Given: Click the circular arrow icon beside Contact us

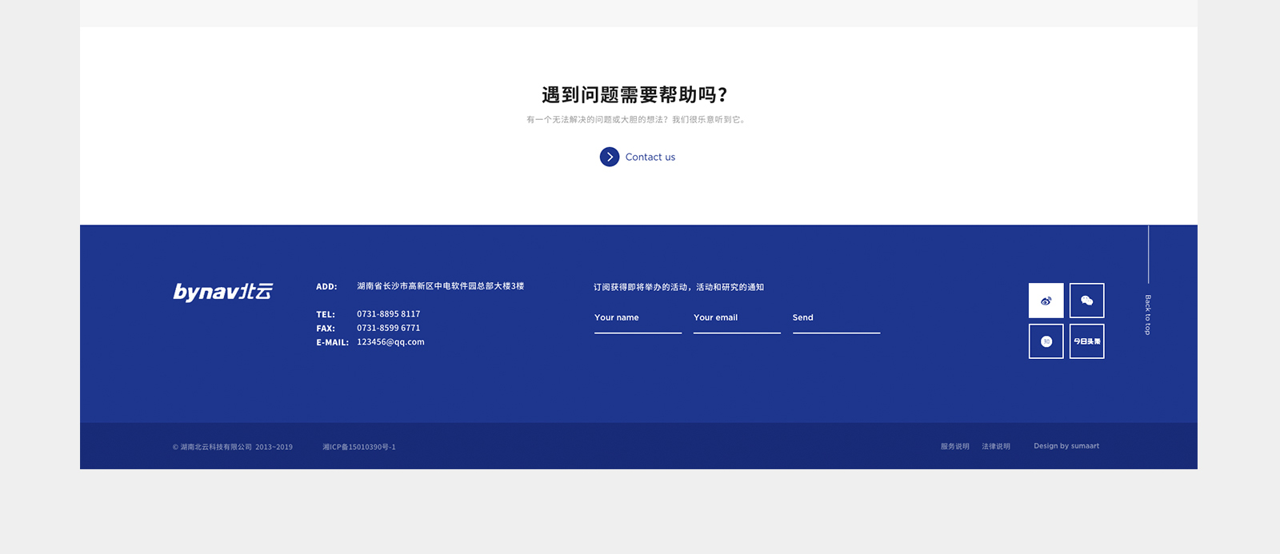Looking at the screenshot, I should (x=610, y=157).
